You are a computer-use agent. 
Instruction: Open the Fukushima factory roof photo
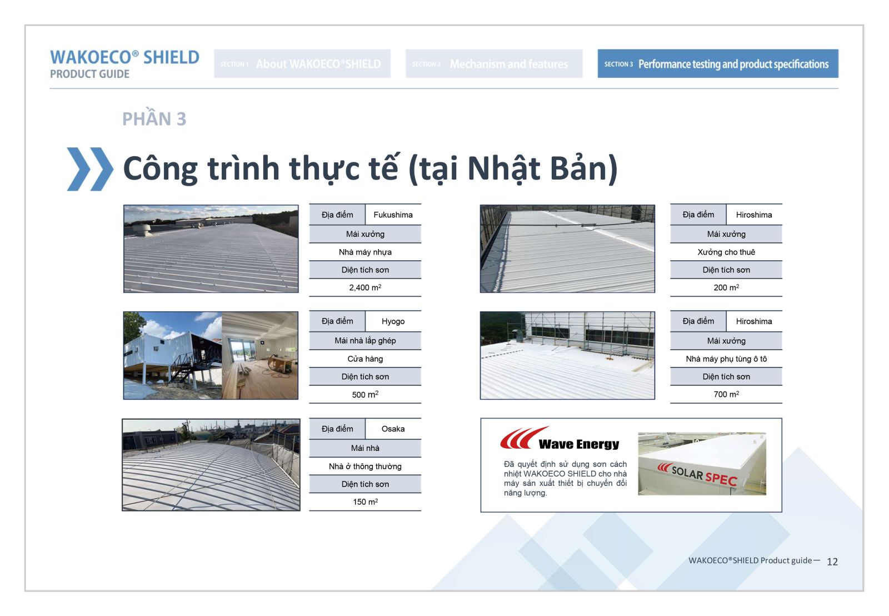point(211,249)
